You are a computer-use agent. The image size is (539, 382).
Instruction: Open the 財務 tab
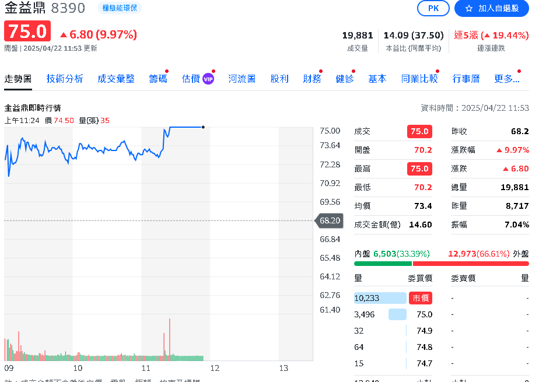pos(311,79)
